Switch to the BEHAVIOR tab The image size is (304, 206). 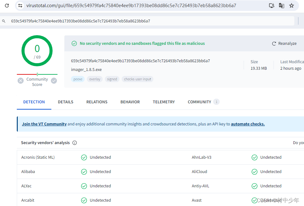pyautogui.click(x=130, y=102)
